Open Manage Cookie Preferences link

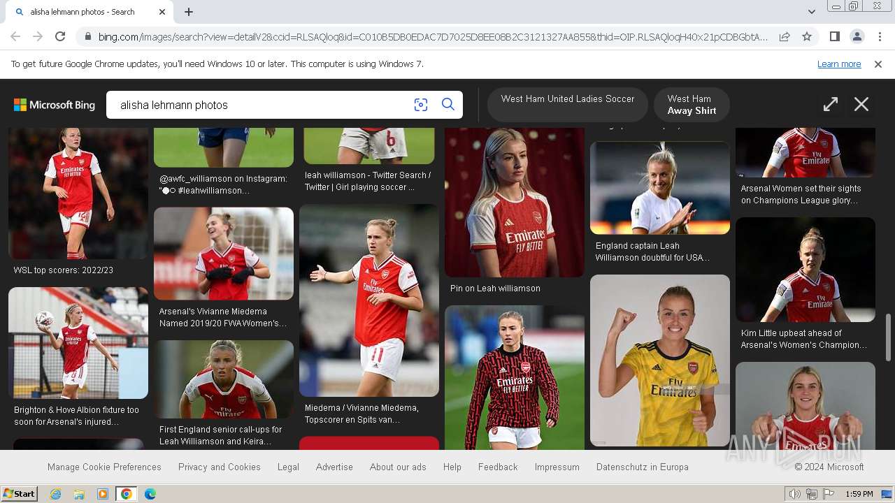tap(104, 467)
